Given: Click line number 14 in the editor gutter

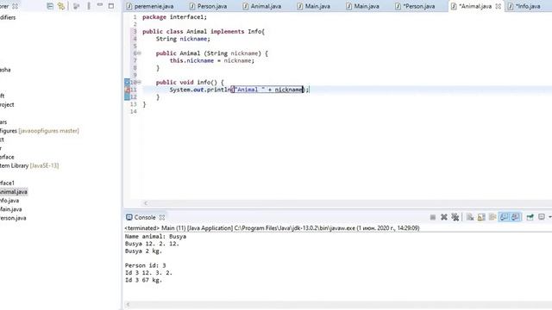Looking at the screenshot, I should click(x=133, y=111).
